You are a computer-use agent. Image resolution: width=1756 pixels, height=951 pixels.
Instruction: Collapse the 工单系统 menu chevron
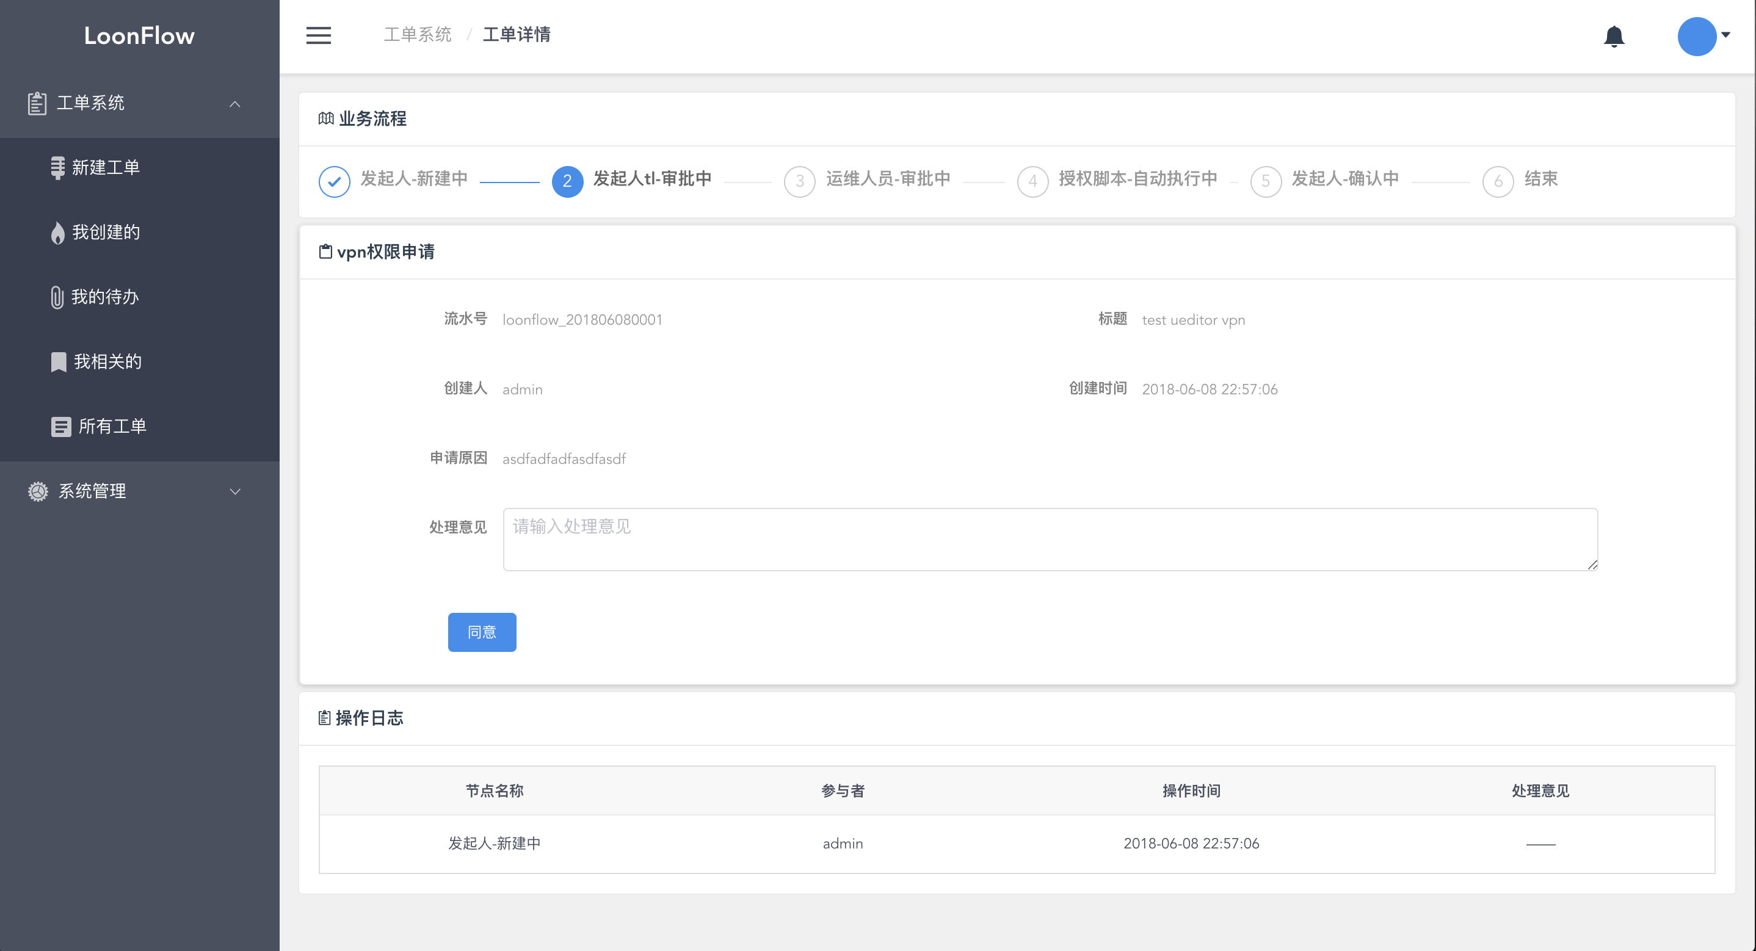coord(235,104)
